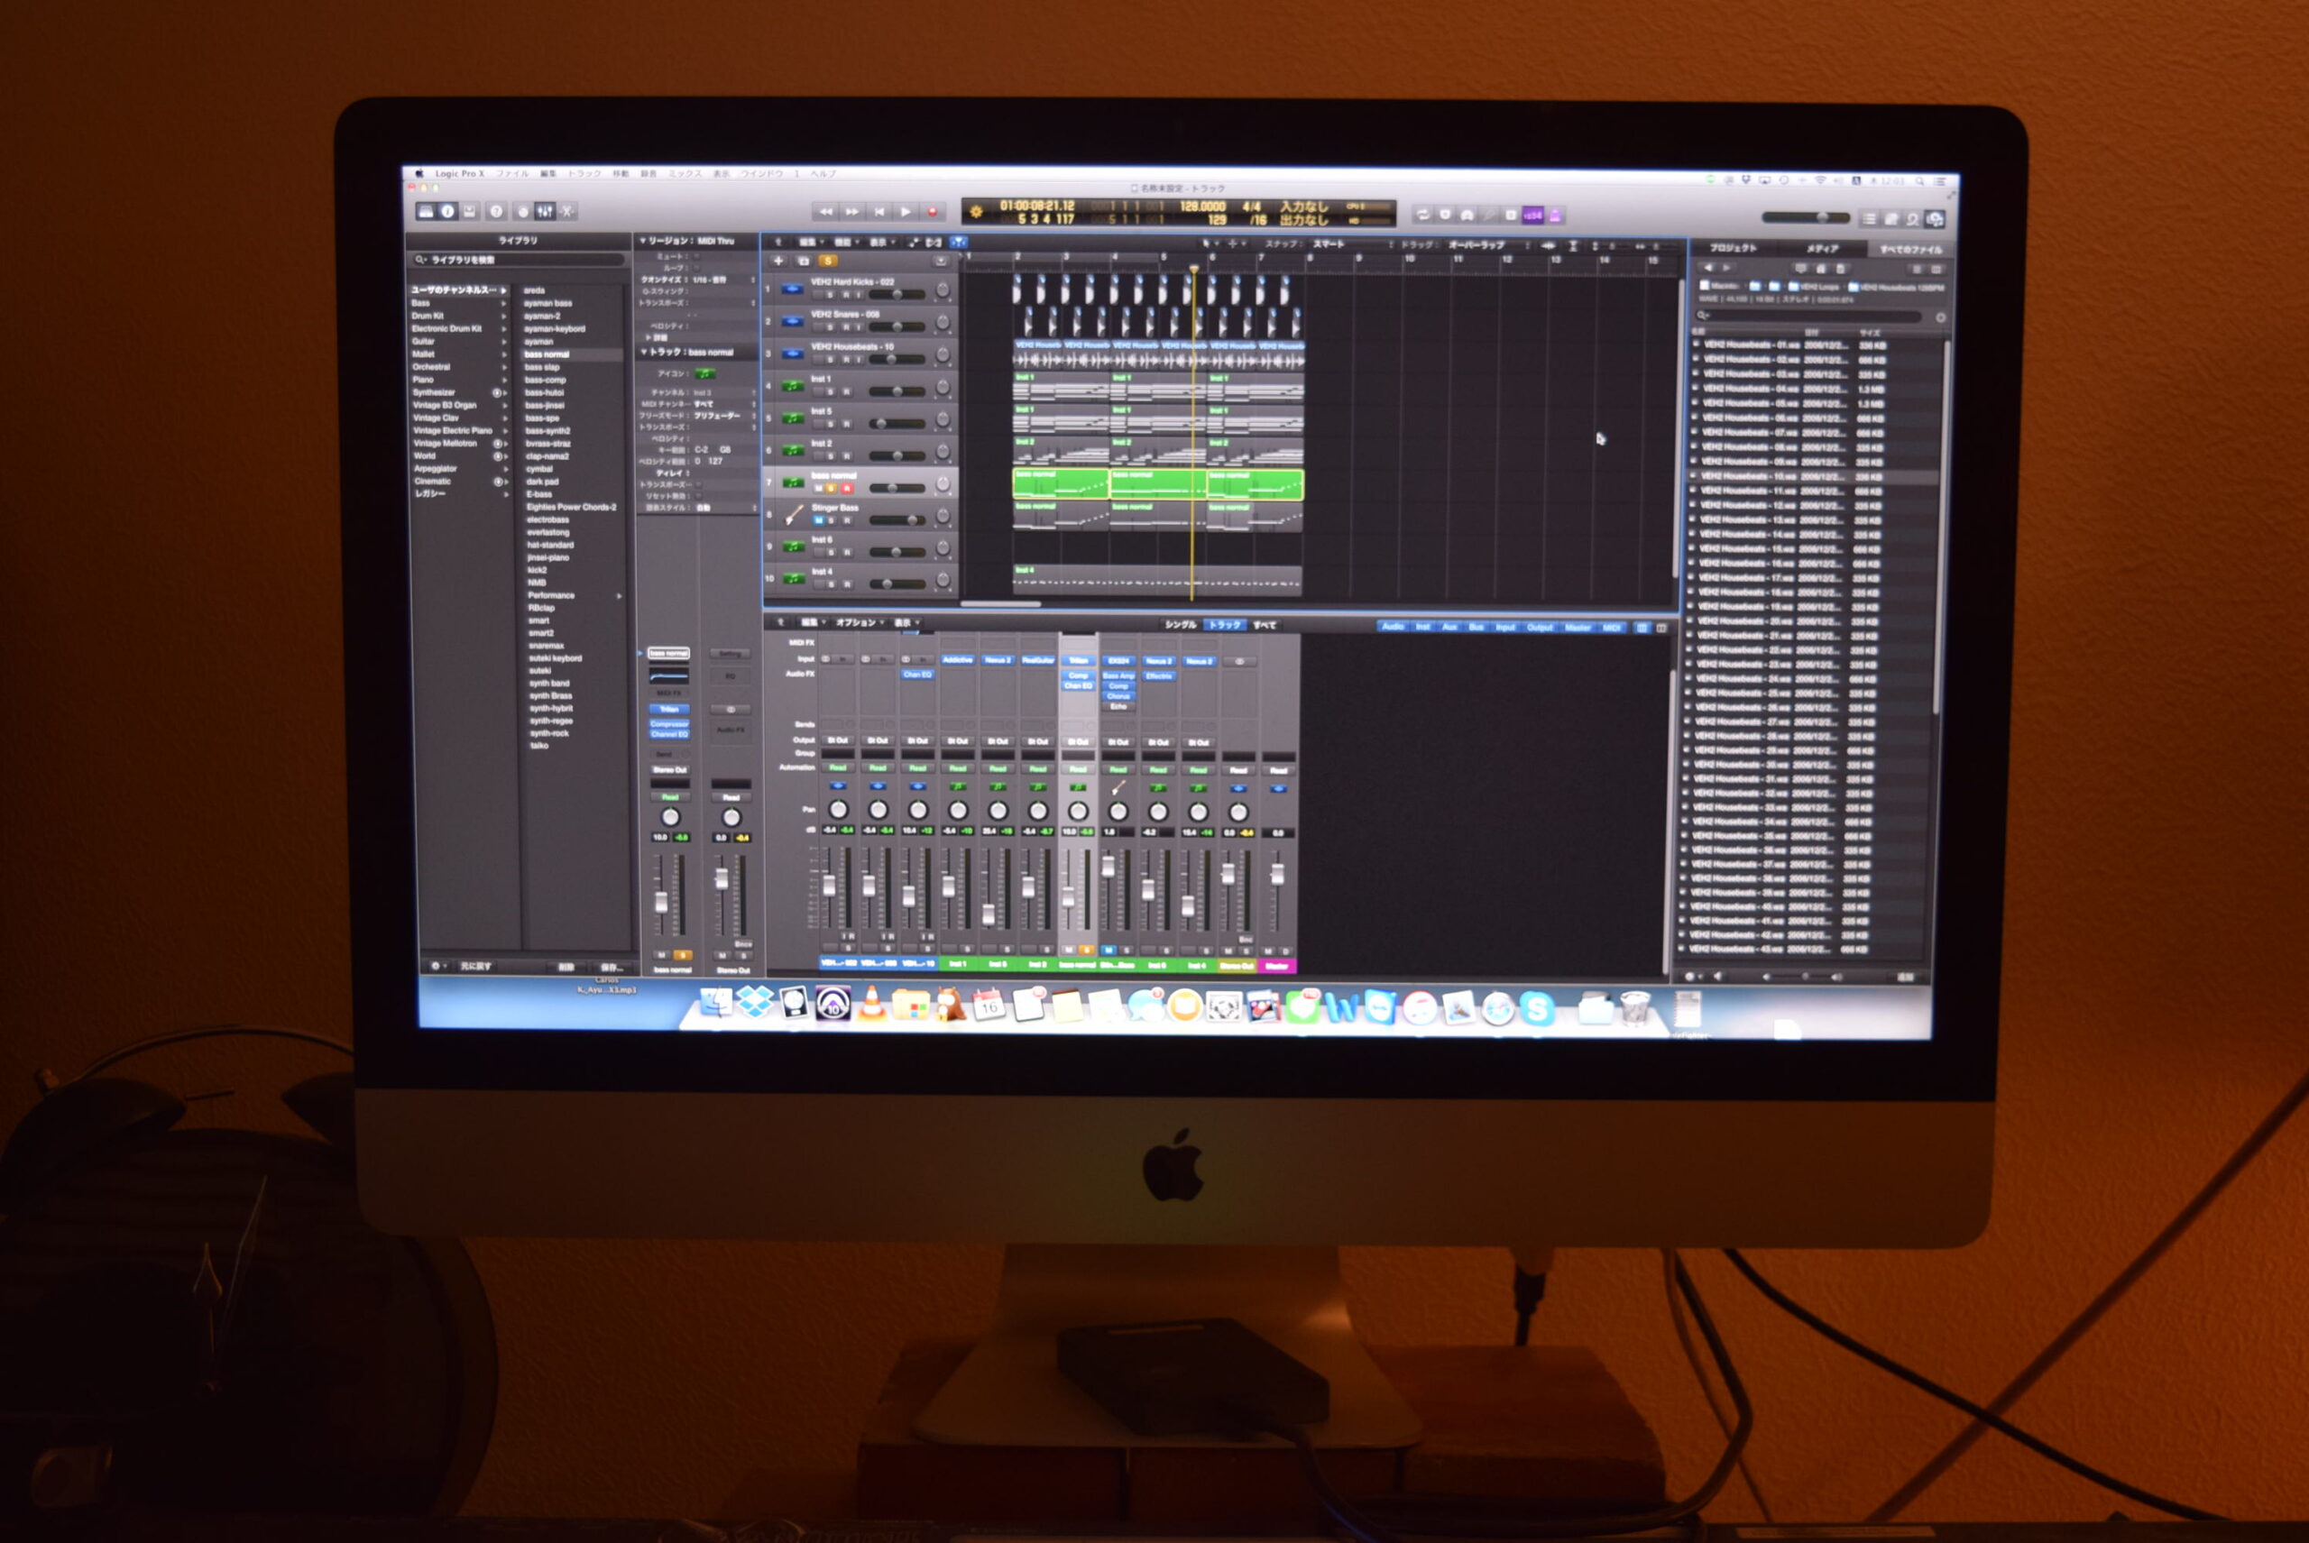Viewport: 2309px width, 1543px height.
Task: Open Loop Browser icon in toolbar
Action: point(1912,219)
